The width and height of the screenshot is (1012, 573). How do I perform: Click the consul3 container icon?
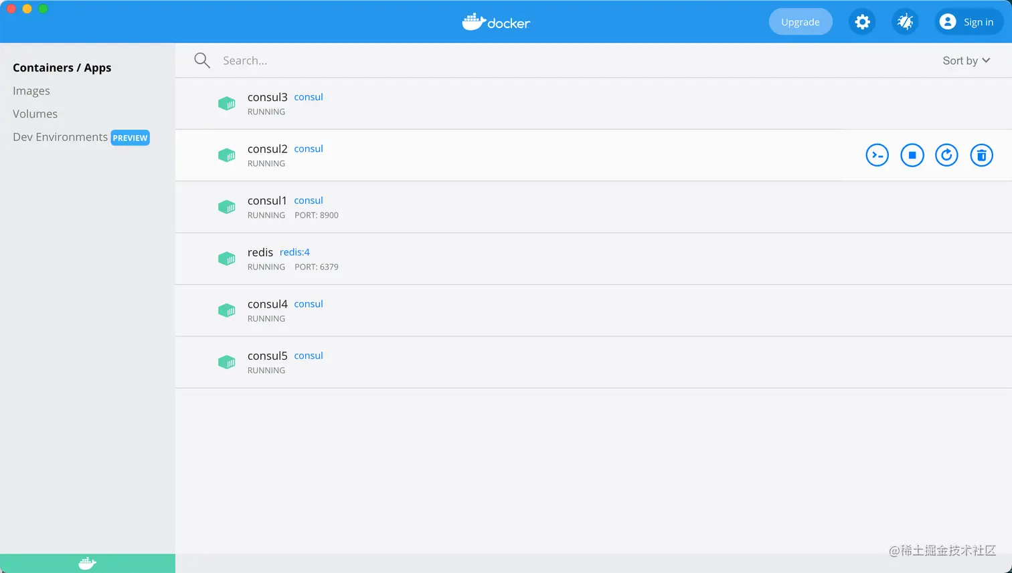pos(227,104)
